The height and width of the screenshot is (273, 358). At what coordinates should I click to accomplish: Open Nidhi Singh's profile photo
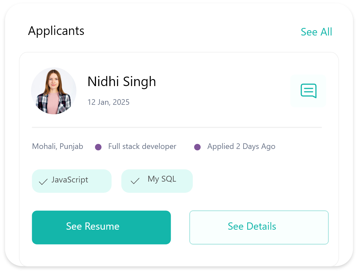[54, 91]
